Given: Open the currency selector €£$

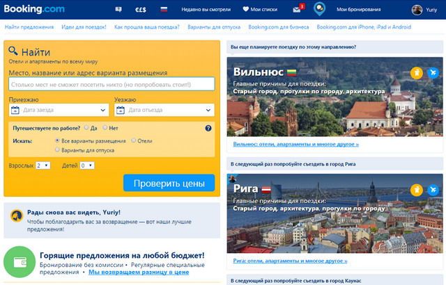Looking at the screenshot, I should click(141, 10).
